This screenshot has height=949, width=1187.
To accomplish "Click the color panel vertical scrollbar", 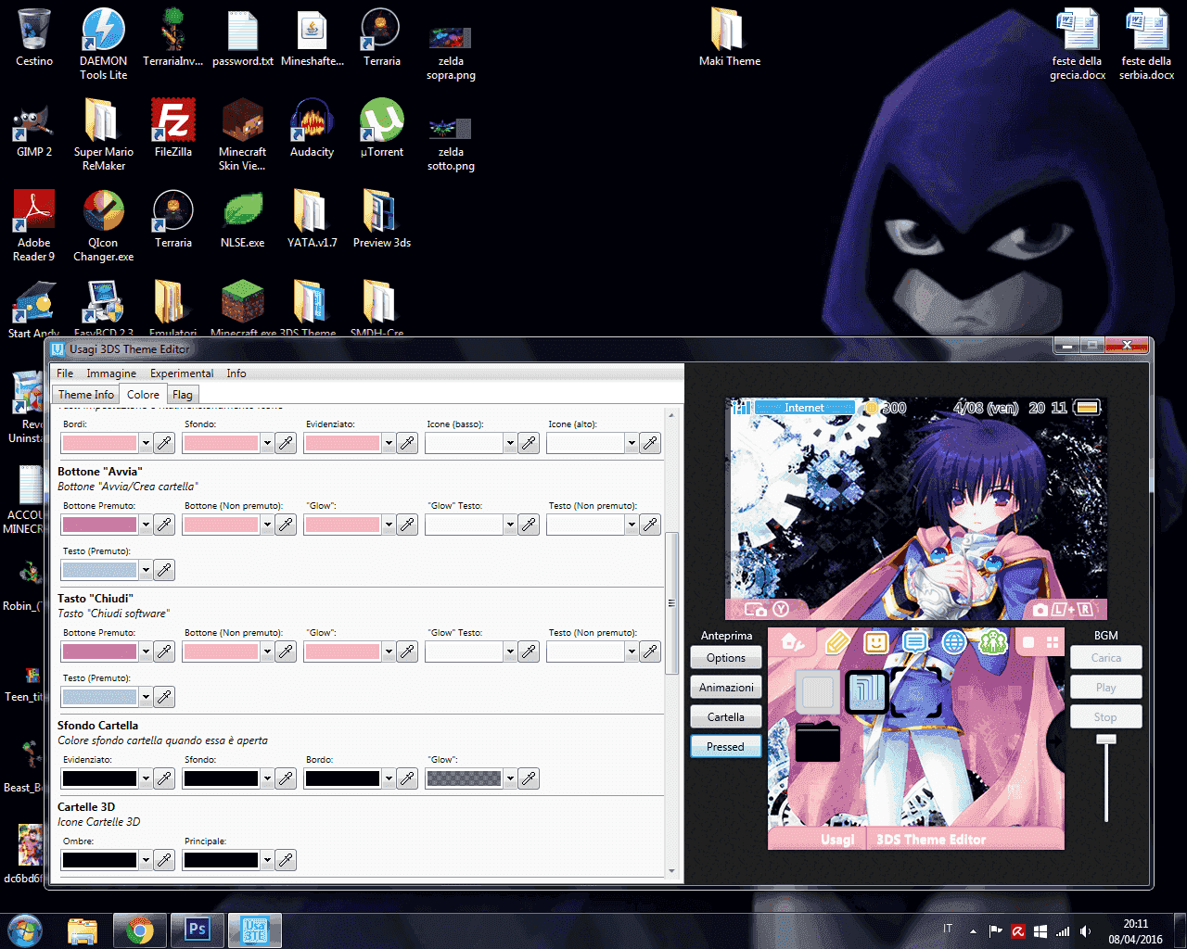I will tap(671, 602).
